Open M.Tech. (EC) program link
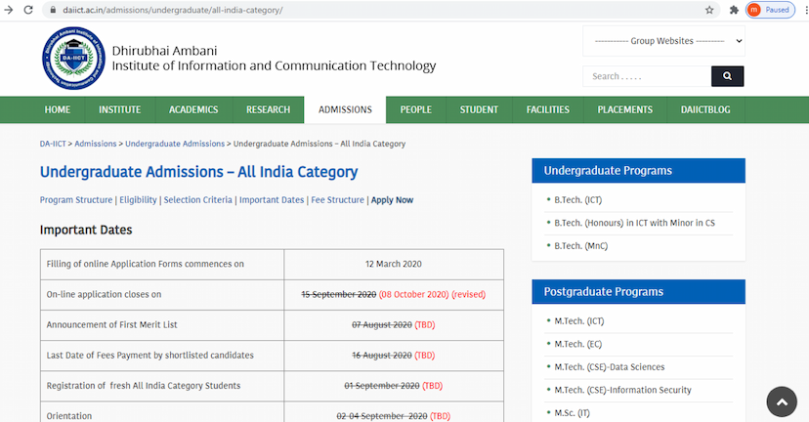Screen dimensions: 809x422 coord(577,344)
